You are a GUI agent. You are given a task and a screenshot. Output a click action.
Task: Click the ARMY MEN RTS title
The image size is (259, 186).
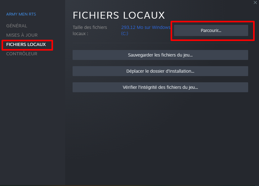tap(21, 14)
